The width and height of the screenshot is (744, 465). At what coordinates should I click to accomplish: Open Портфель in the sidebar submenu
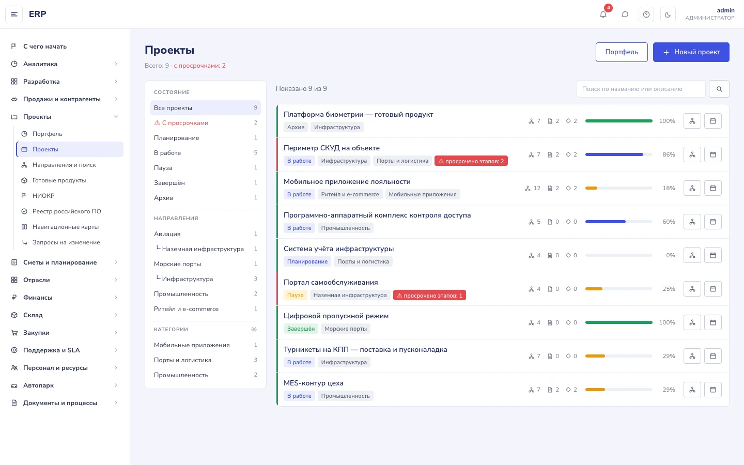click(70, 134)
